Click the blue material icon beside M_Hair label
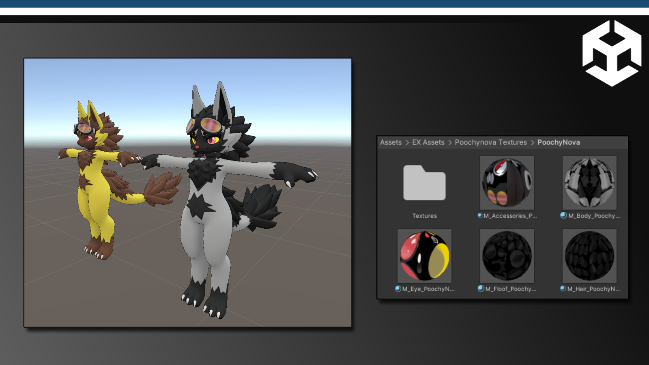 tap(563, 289)
